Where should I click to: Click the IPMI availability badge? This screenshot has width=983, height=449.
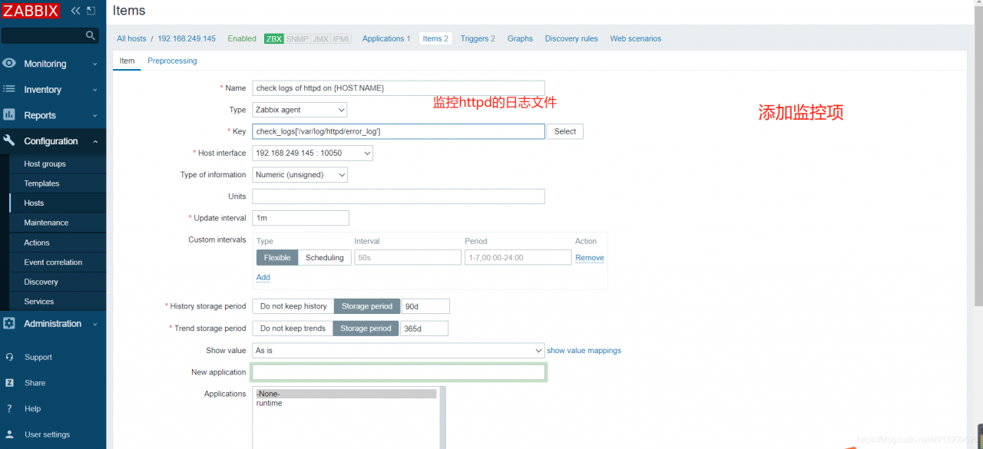[341, 38]
